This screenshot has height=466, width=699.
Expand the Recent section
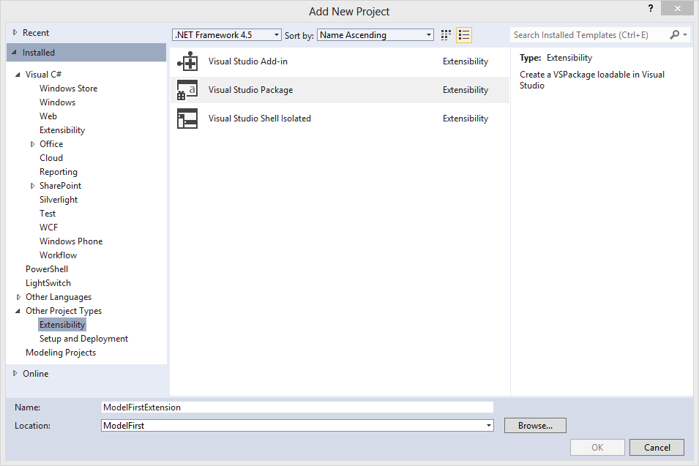click(x=15, y=33)
